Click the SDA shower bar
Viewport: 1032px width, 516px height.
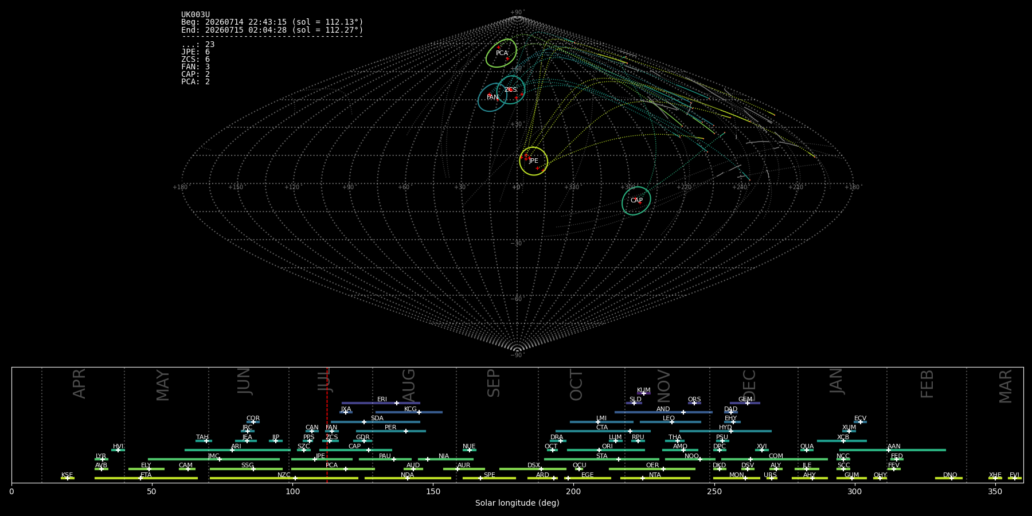375,422
